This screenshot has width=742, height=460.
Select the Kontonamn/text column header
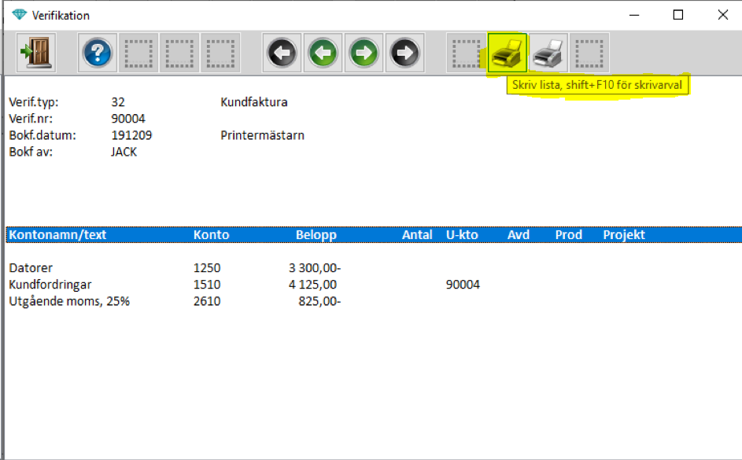[x=57, y=235]
